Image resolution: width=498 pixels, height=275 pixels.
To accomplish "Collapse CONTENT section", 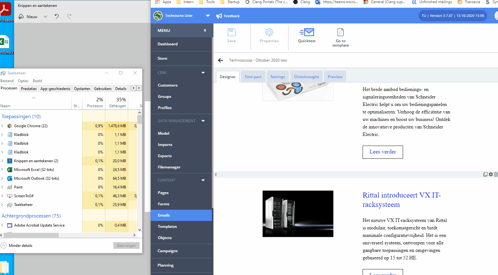I will [x=203, y=180].
